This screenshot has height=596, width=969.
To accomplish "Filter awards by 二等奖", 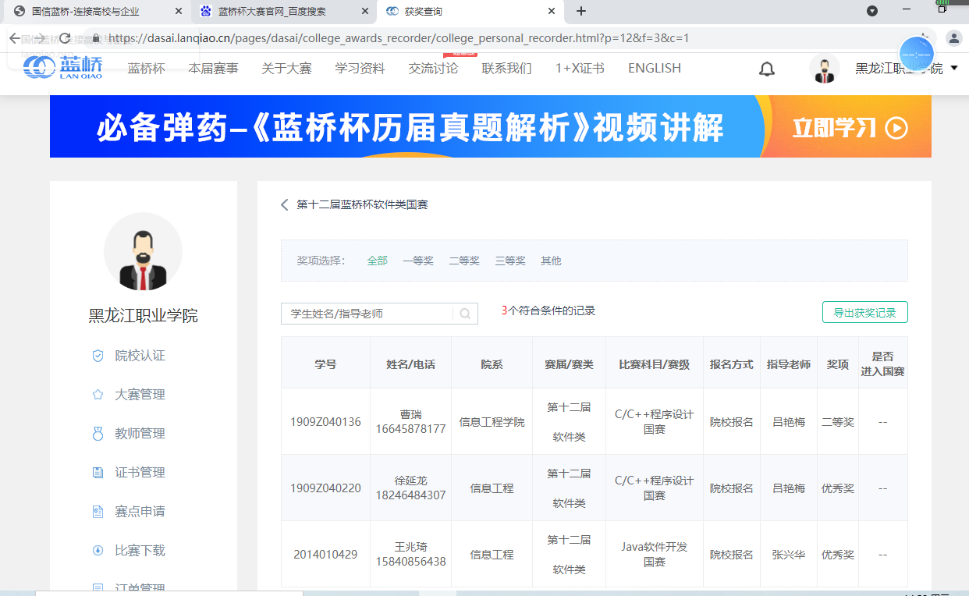I will coord(464,261).
